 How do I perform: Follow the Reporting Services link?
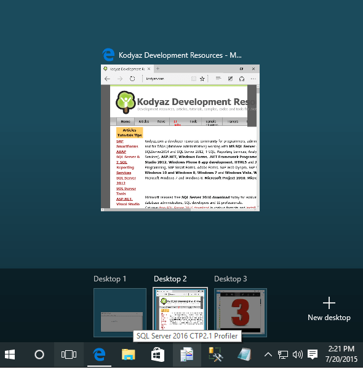(125, 170)
